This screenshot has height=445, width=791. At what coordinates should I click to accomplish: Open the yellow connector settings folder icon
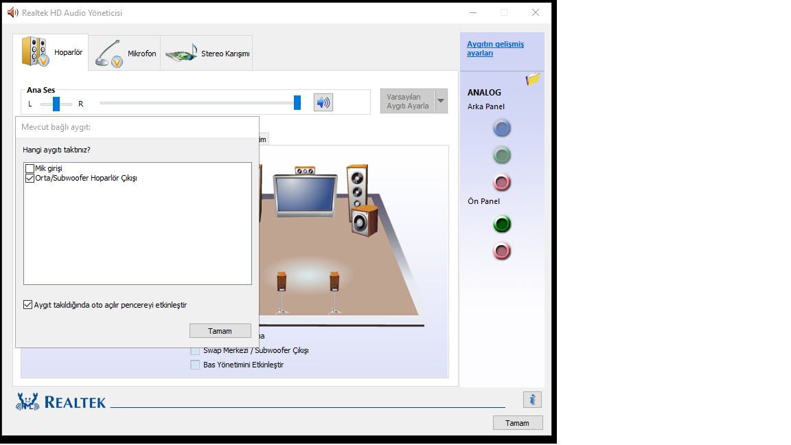pyautogui.click(x=533, y=79)
